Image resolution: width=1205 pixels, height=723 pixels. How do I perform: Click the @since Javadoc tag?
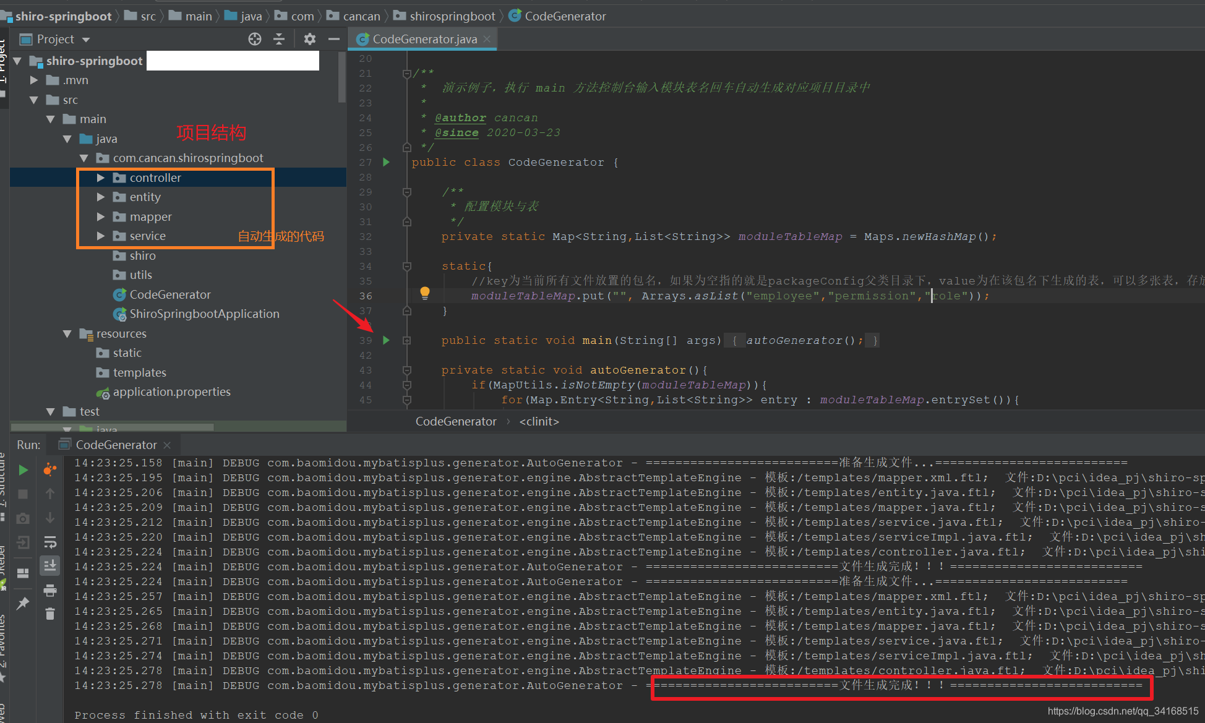click(457, 132)
